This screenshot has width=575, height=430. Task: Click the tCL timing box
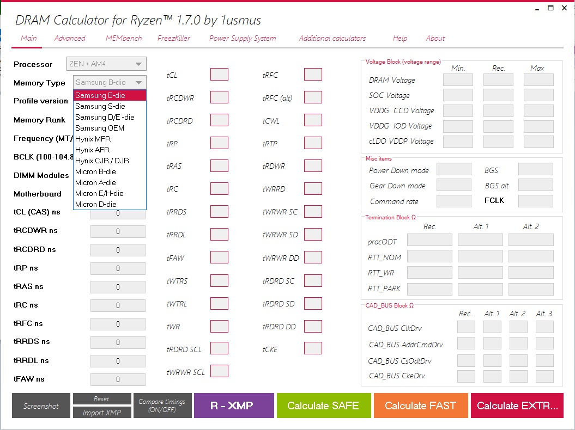click(219, 75)
